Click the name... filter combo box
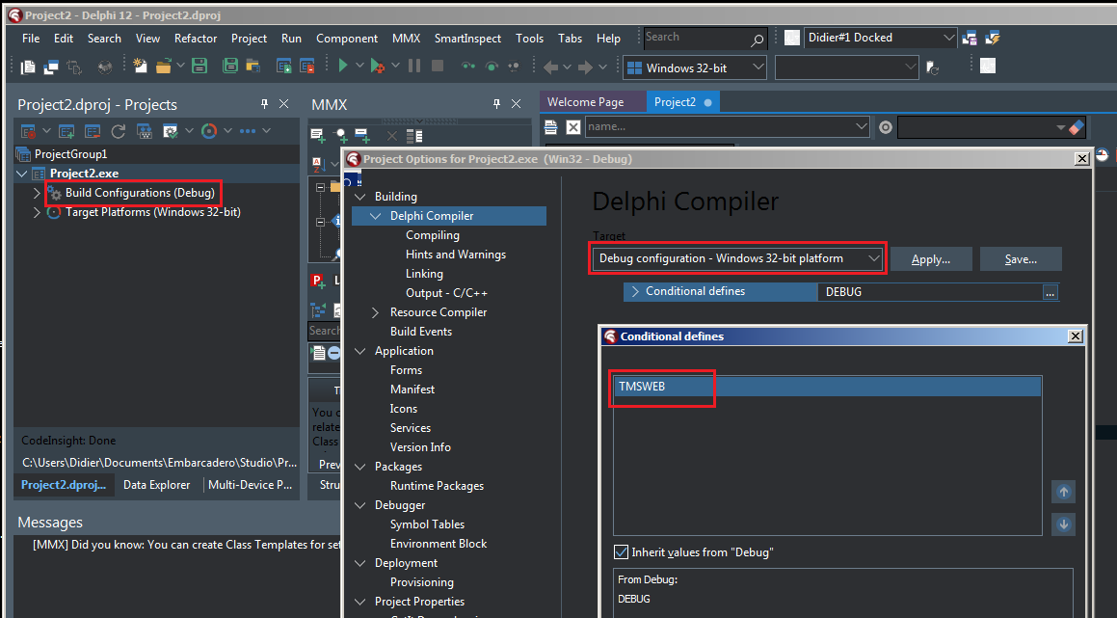The width and height of the screenshot is (1117, 618). point(728,127)
